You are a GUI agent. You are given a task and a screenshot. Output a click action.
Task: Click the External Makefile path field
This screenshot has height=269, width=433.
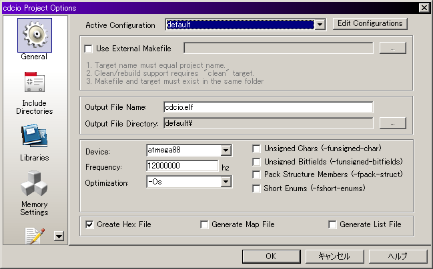tap(278, 48)
